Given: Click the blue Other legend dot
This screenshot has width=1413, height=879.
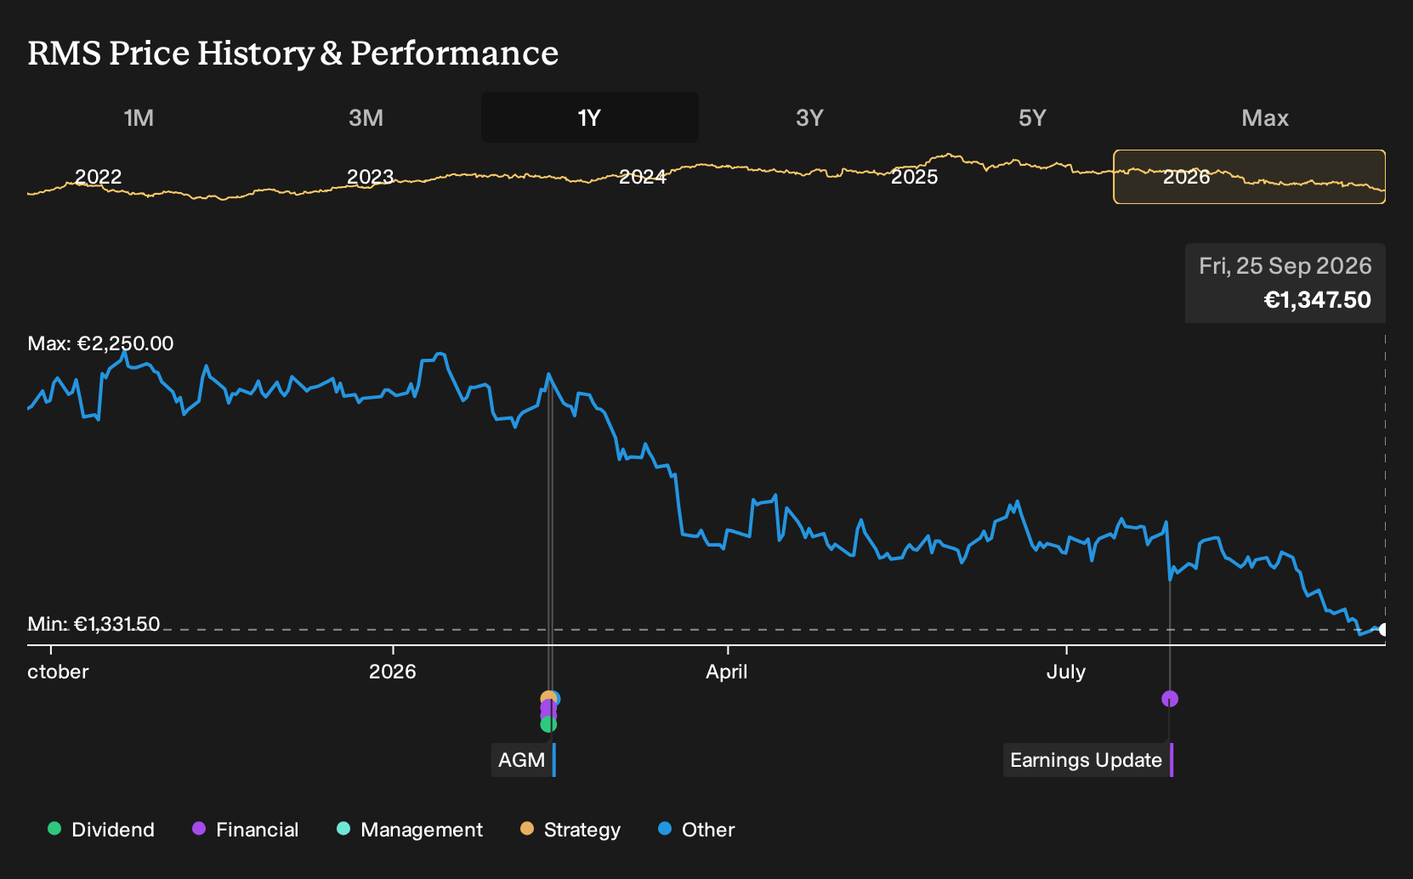Looking at the screenshot, I should (x=665, y=828).
